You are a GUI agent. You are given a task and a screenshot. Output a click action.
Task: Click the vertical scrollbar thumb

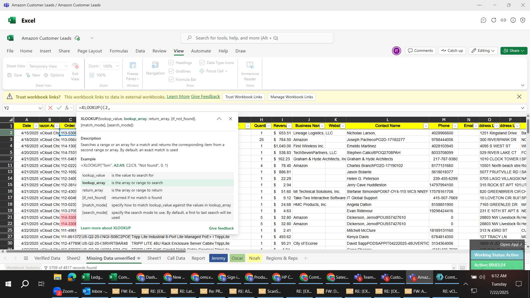click(528, 126)
